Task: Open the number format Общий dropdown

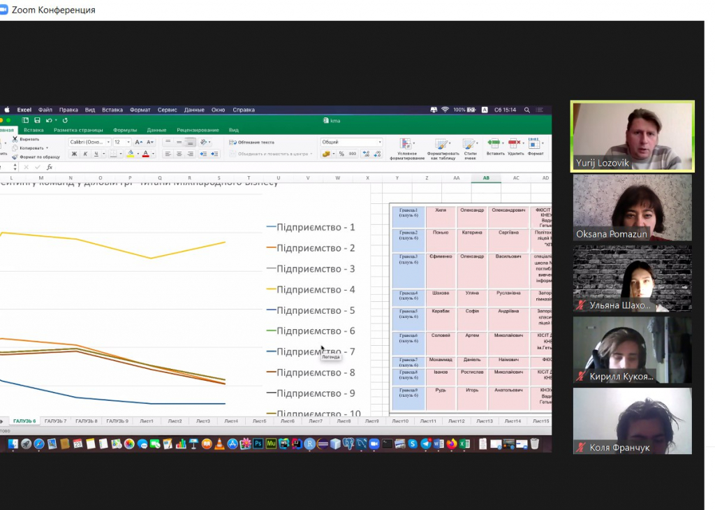Action: point(379,143)
